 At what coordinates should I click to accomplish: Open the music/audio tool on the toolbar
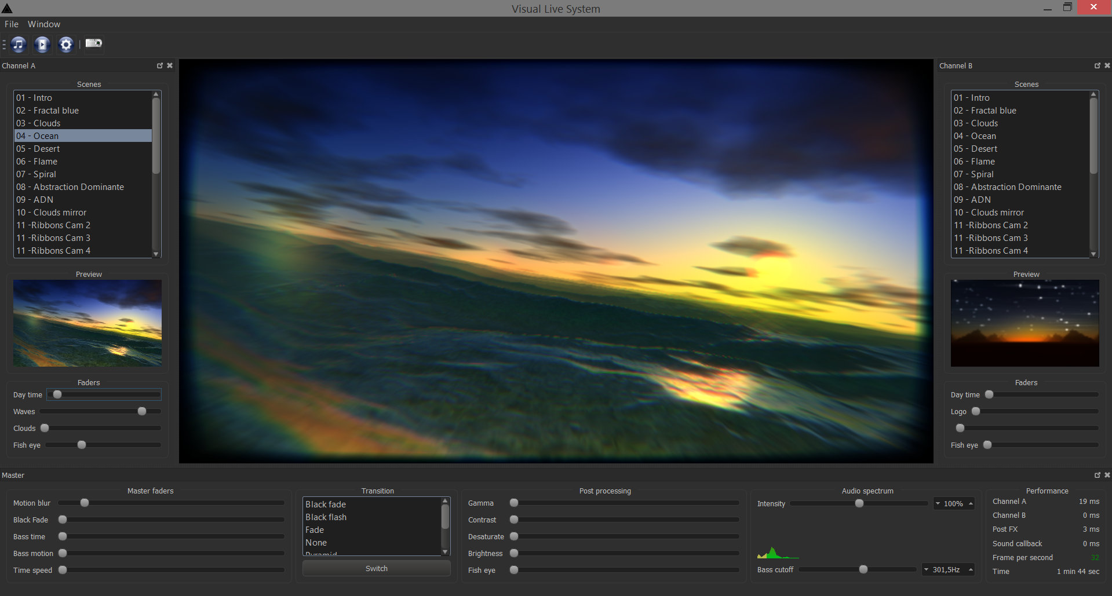click(19, 45)
